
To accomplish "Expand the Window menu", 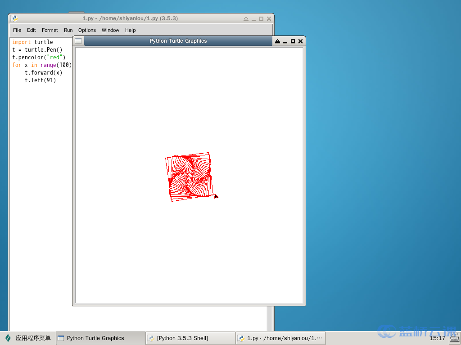I will pyautogui.click(x=110, y=30).
